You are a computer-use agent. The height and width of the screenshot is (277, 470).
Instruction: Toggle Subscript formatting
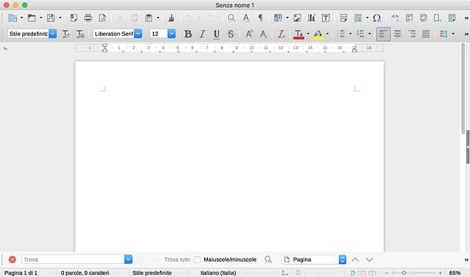(x=264, y=34)
